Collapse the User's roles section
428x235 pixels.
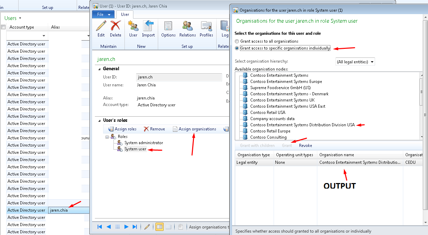(x=100, y=120)
